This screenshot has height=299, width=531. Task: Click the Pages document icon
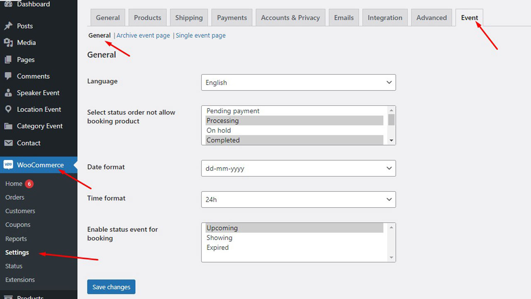click(8, 59)
